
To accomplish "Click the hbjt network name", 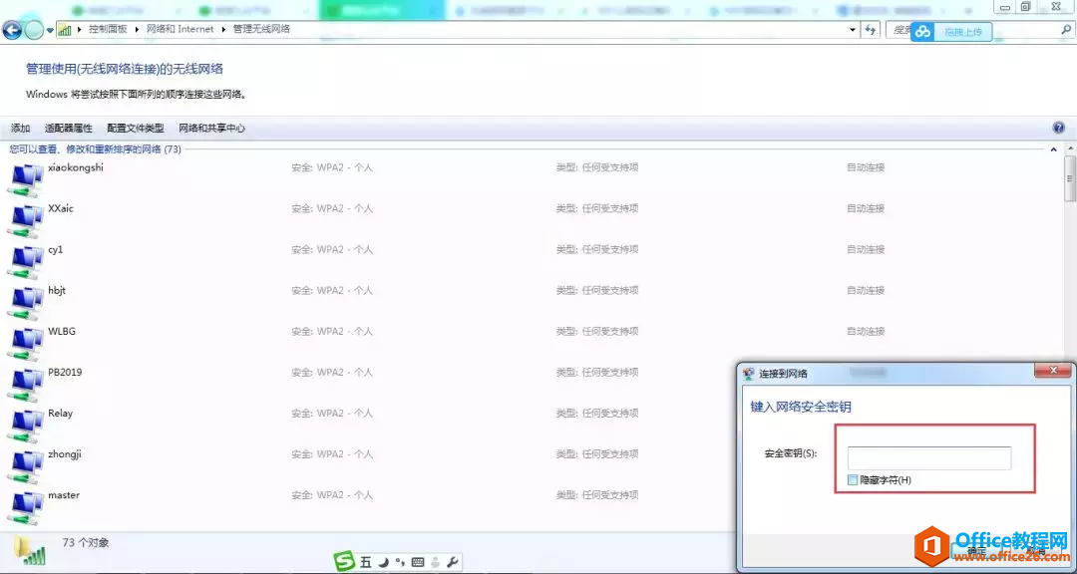I will pos(57,290).
